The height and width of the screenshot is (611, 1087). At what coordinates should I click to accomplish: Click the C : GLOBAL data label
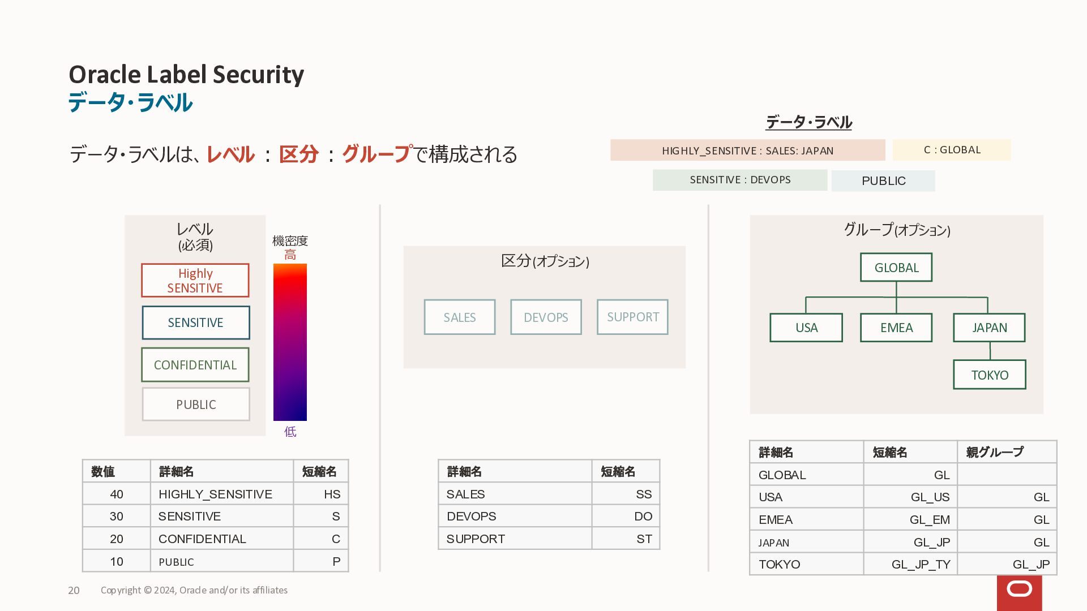pyautogui.click(x=952, y=150)
